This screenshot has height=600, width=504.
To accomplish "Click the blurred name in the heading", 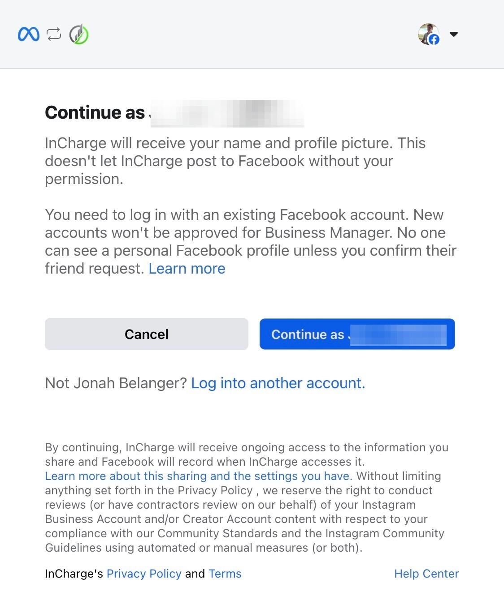I will point(227,113).
